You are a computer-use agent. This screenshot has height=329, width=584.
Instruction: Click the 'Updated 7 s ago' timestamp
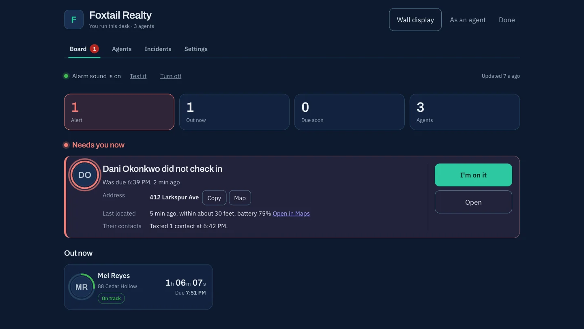pos(500,76)
